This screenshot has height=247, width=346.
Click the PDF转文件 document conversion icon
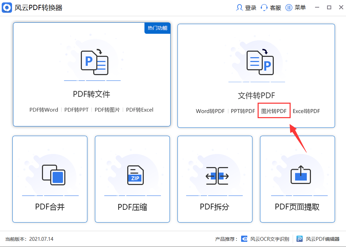coord(95,62)
